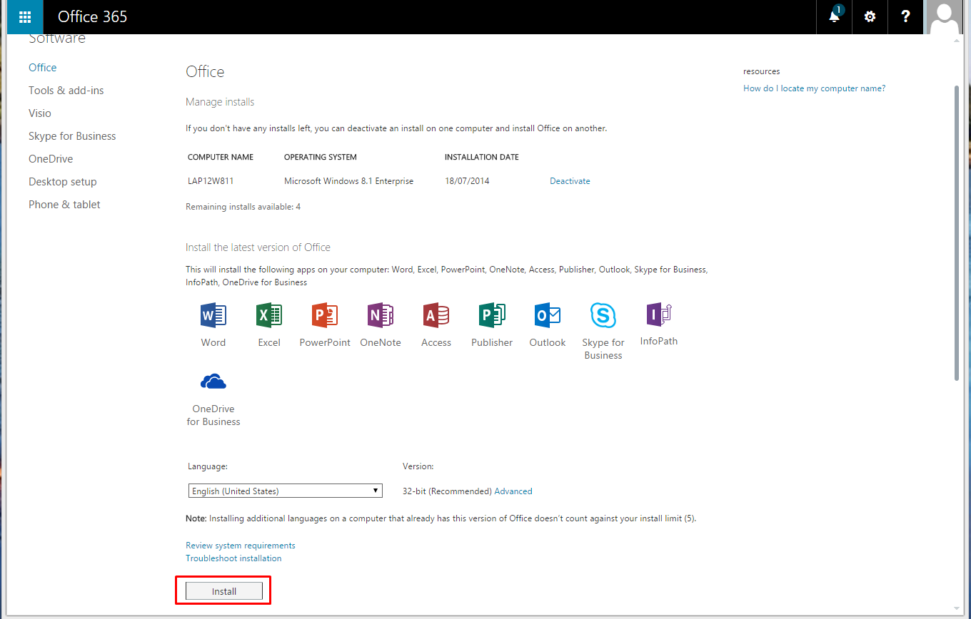The height and width of the screenshot is (619, 971).
Task: Click the COMPUTER NAME column header
Action: [x=221, y=157]
